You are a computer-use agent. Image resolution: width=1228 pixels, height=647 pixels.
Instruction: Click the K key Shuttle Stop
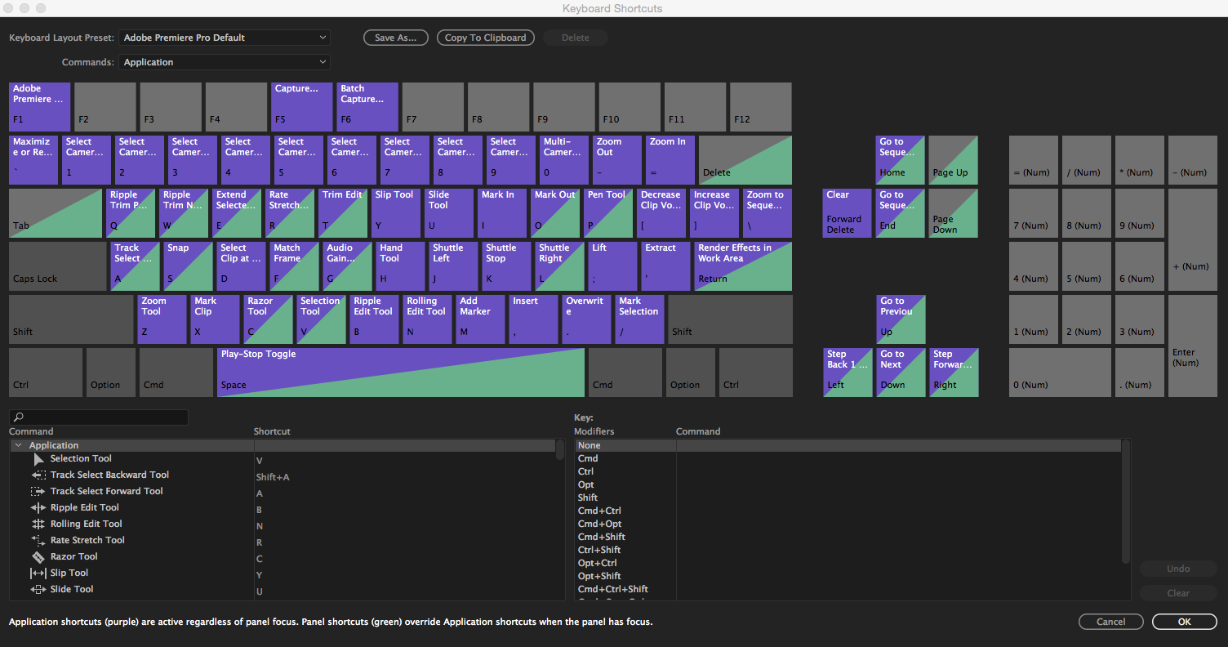[x=506, y=266]
